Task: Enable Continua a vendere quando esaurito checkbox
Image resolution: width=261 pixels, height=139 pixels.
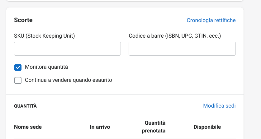Action: (18, 80)
